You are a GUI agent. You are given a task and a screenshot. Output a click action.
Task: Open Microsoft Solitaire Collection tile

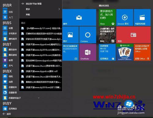coord(125,52)
